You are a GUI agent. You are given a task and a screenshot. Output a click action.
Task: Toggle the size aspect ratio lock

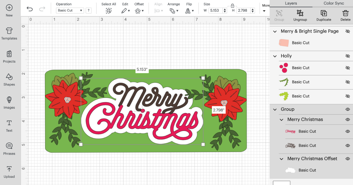233,6
